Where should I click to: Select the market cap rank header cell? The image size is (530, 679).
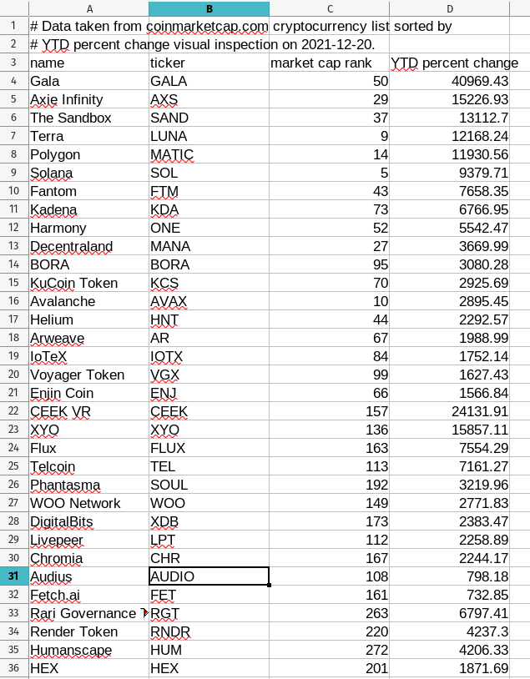click(x=330, y=63)
